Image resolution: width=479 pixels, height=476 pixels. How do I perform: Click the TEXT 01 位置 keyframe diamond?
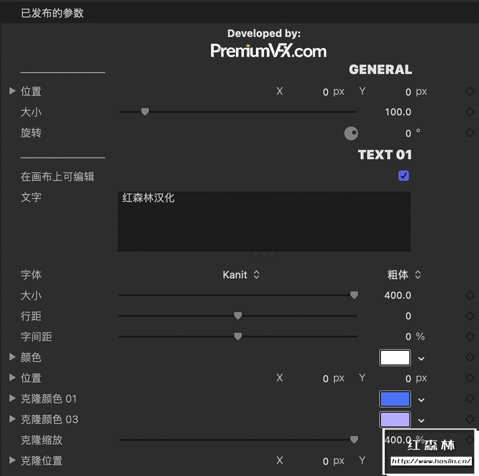tap(470, 378)
